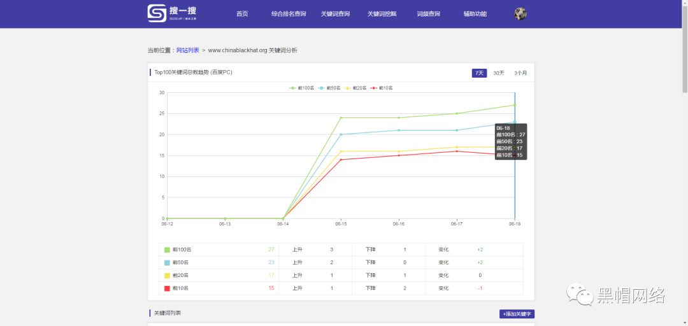The height and width of the screenshot is (326, 688).
Task: Open 综合排名查询 menu item
Action: click(289, 13)
